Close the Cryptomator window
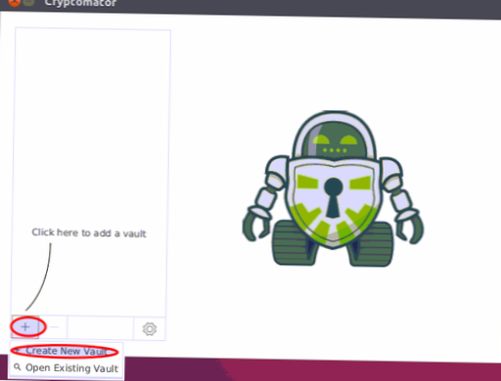This screenshot has height=381, width=501. pos(14,3)
